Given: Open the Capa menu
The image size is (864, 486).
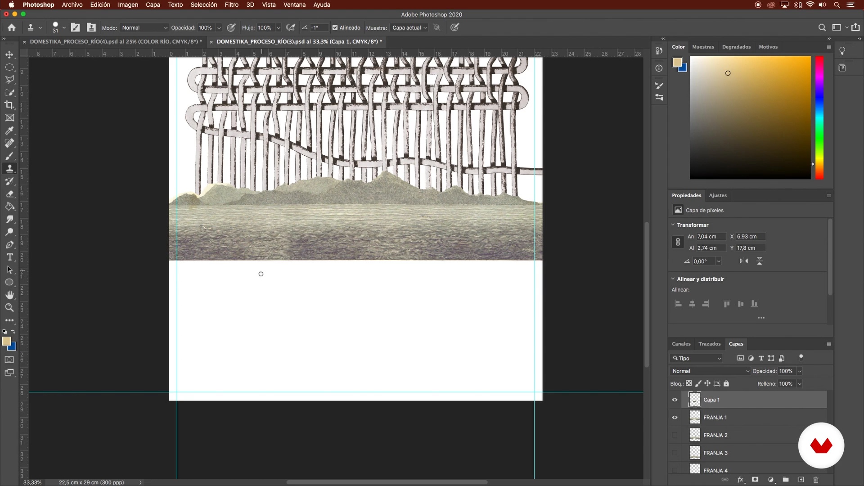Looking at the screenshot, I should (x=153, y=4).
